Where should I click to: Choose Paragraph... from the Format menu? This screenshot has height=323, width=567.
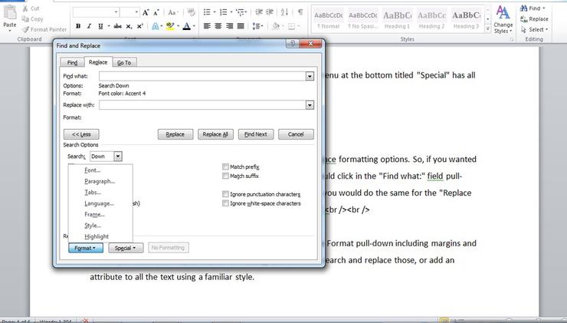point(100,181)
